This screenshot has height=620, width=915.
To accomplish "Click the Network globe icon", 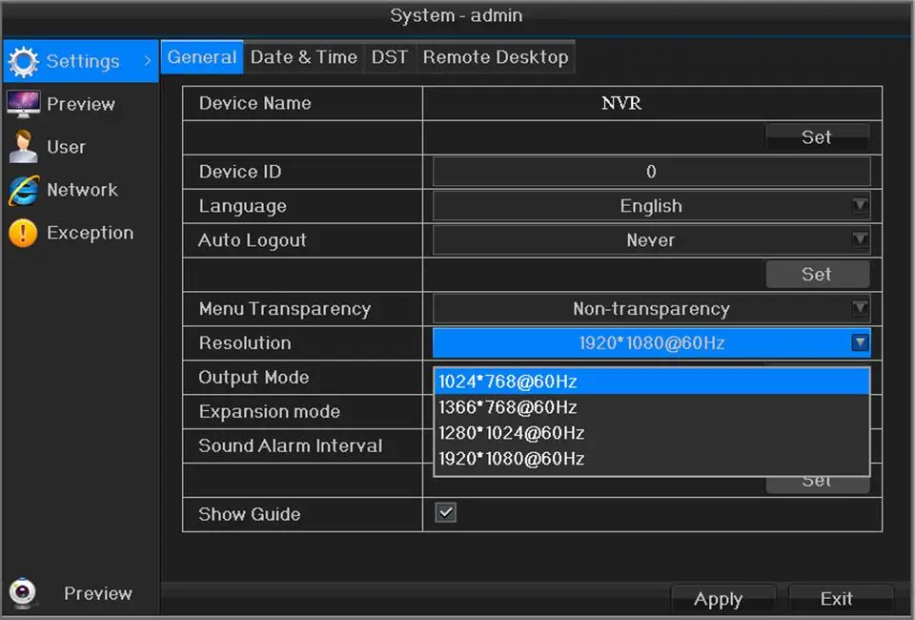I will click(23, 190).
